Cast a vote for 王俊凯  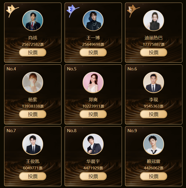click(33, 176)
